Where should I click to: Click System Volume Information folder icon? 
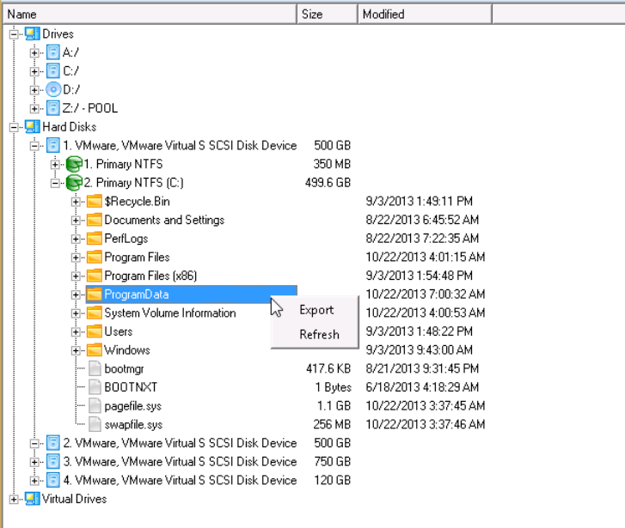[94, 313]
